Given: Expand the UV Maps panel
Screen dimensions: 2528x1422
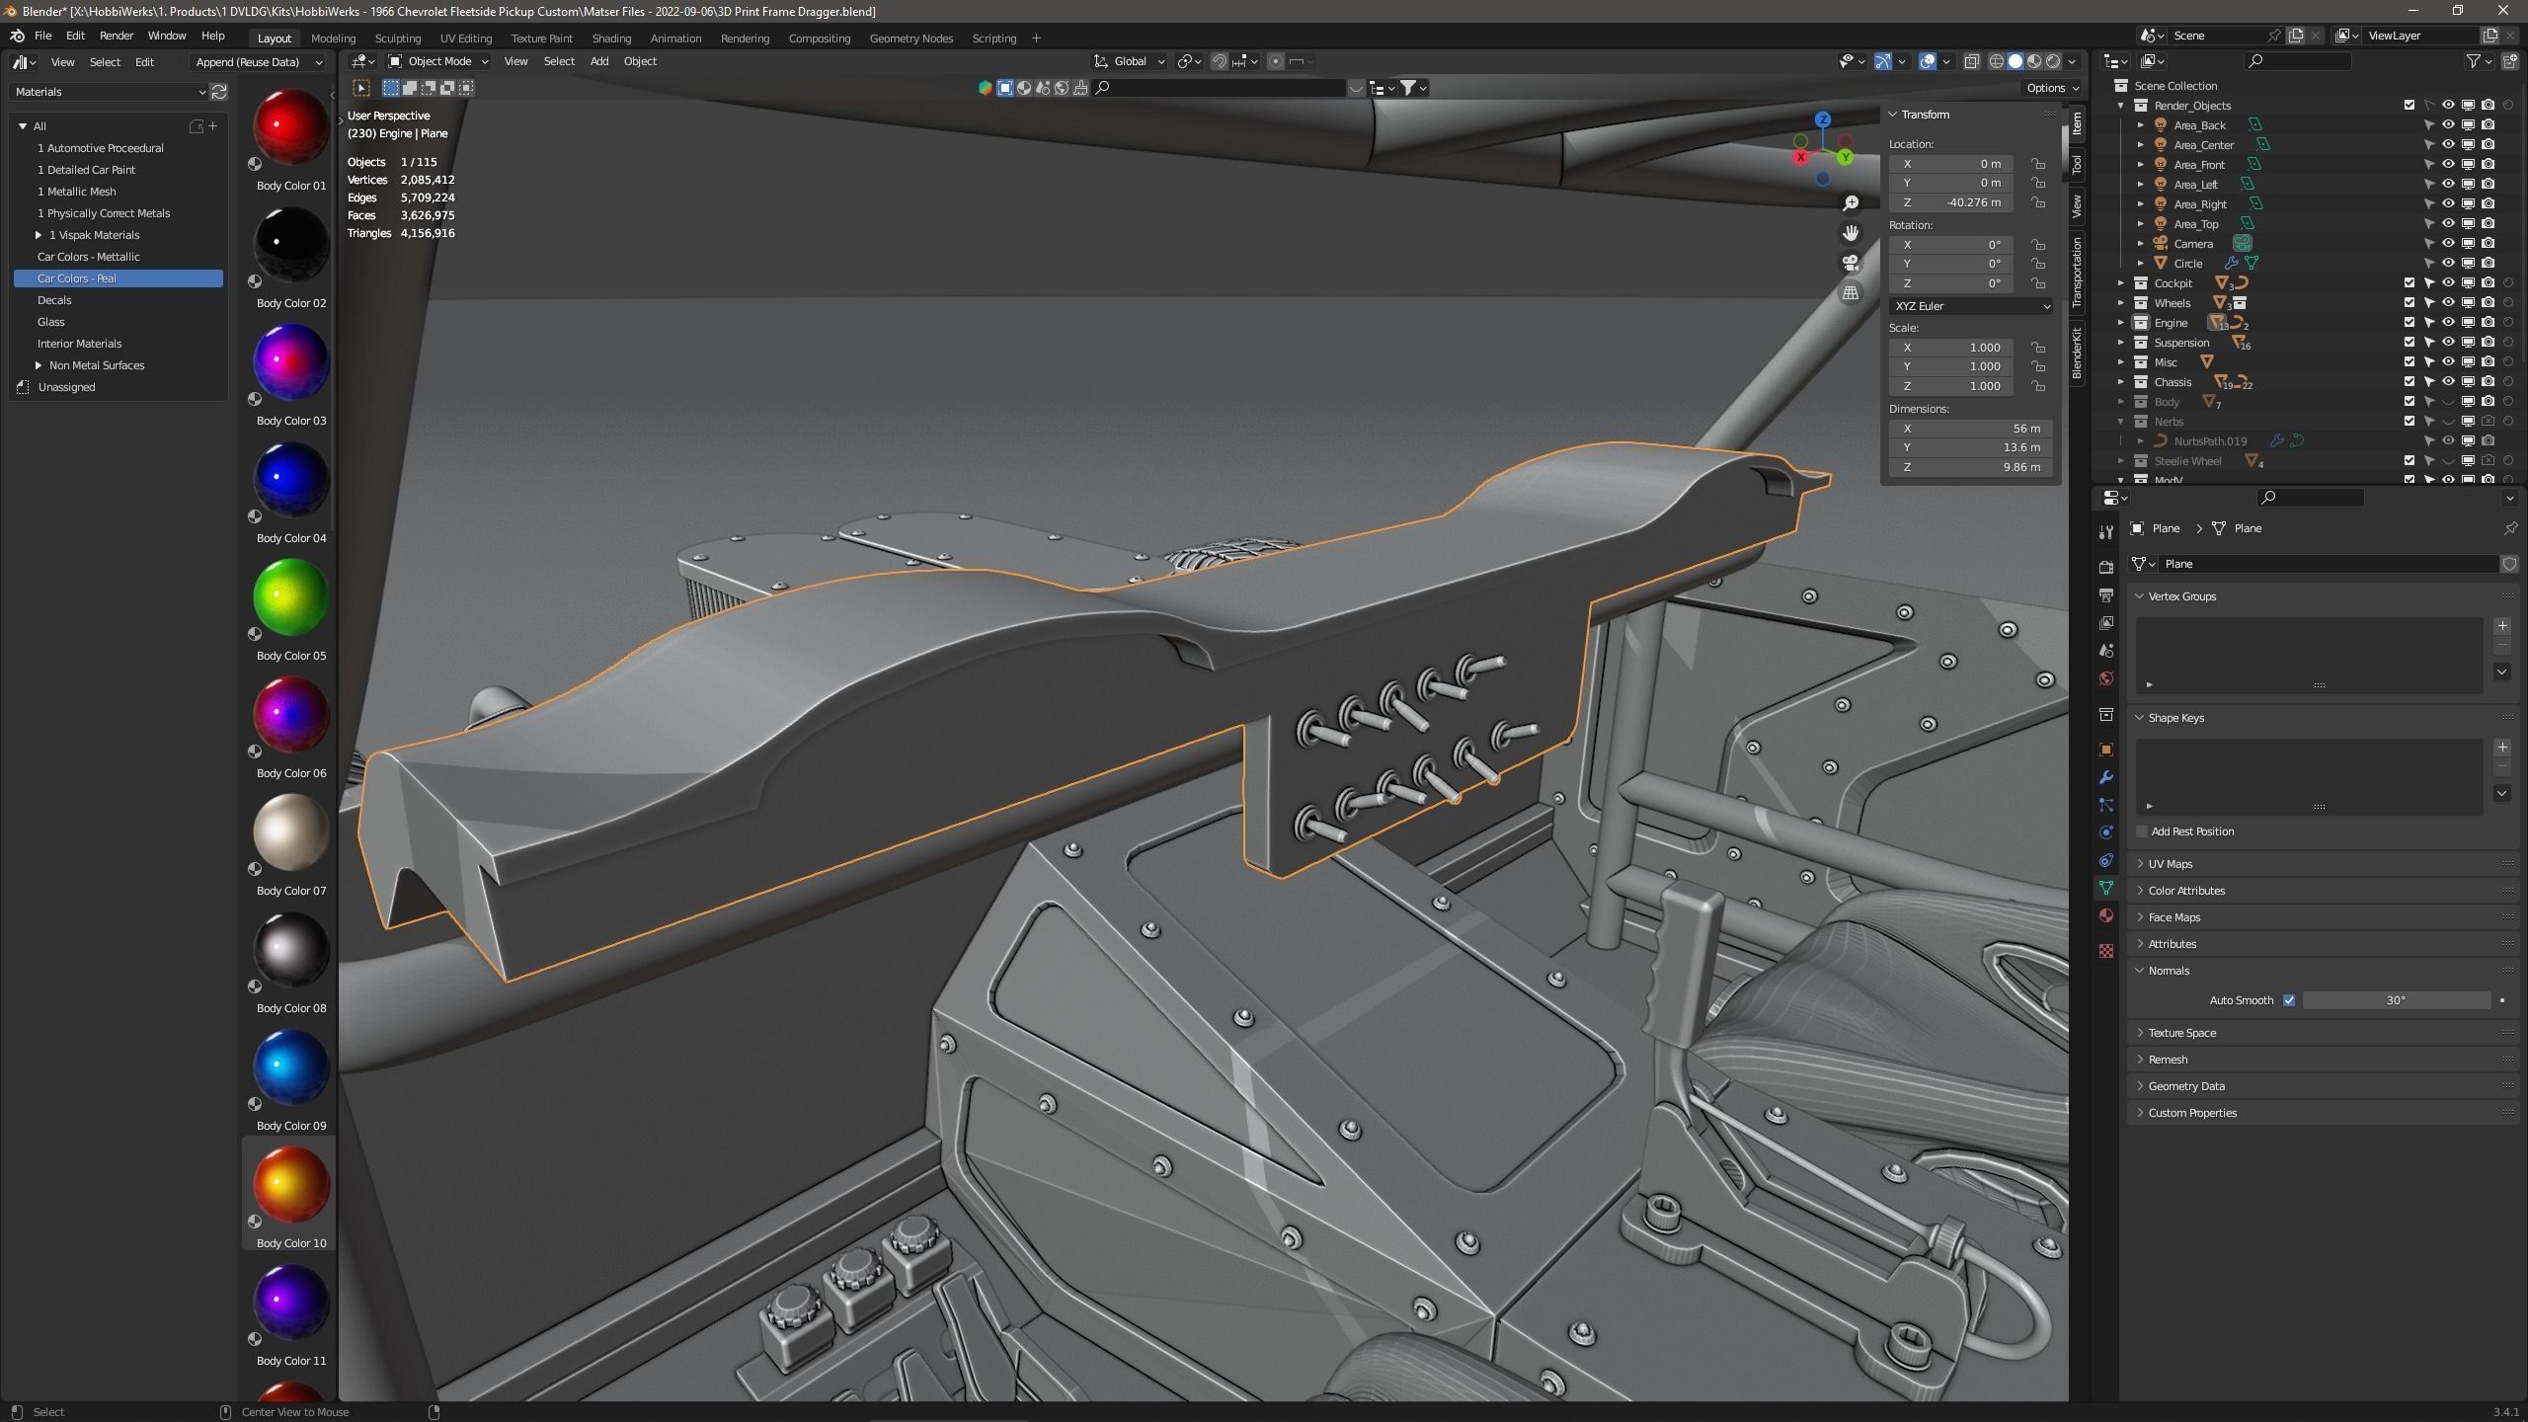Looking at the screenshot, I should [x=2170, y=864].
